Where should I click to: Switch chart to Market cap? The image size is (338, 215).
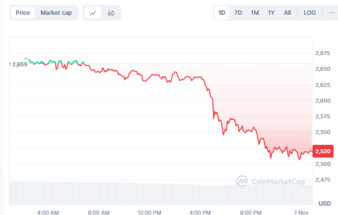tap(56, 13)
